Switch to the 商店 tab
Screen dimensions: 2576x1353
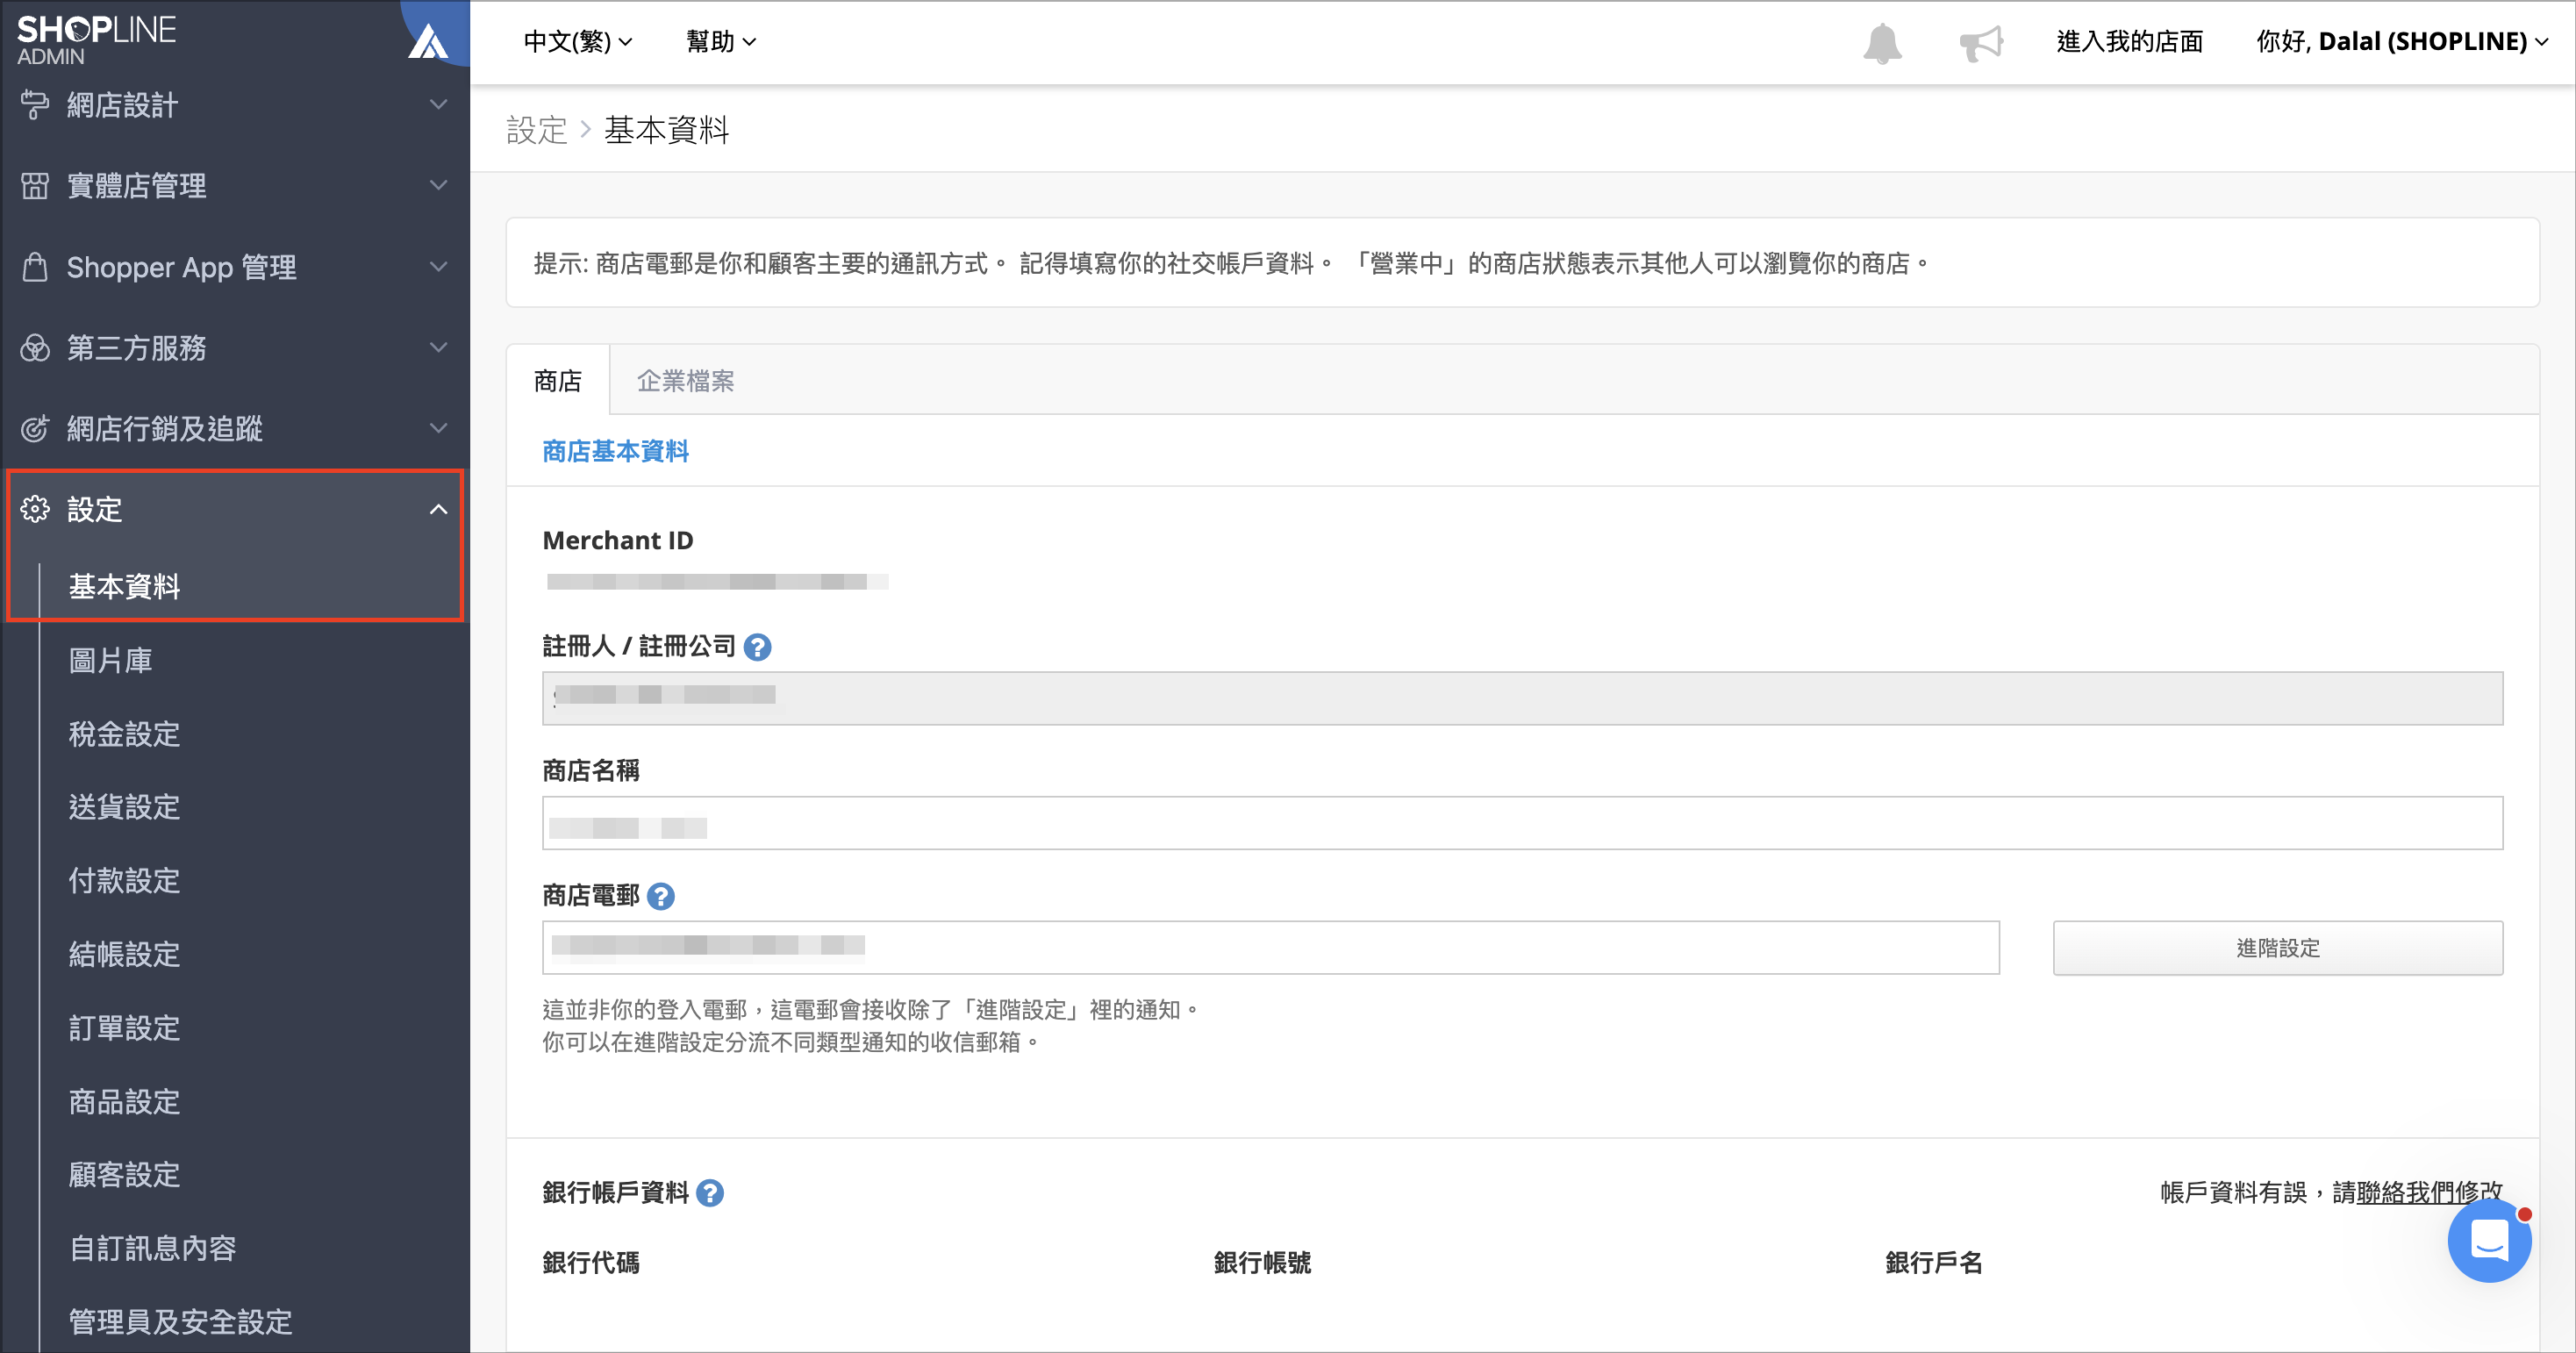pos(558,381)
